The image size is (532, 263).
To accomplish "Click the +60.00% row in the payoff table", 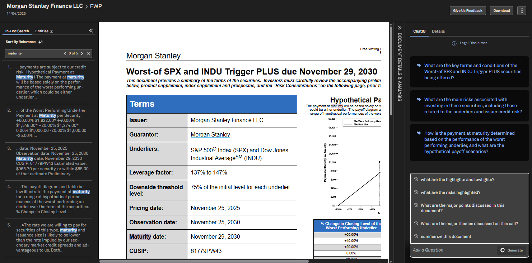I will pyautogui.click(x=347, y=235).
